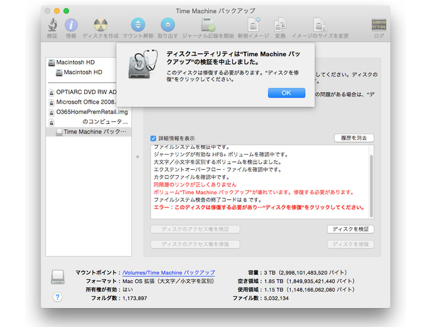Click the イメージのサイズを変更 toolbar icon

320,25
